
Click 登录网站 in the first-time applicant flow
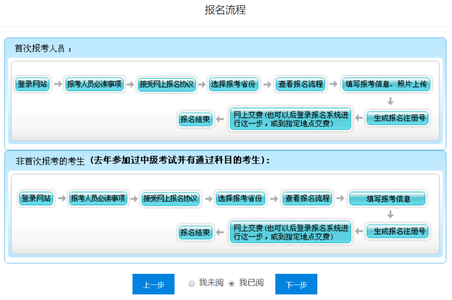tap(32, 85)
